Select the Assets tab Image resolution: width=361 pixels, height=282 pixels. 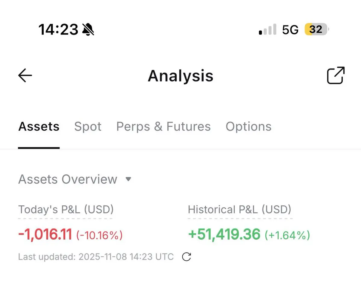39,127
